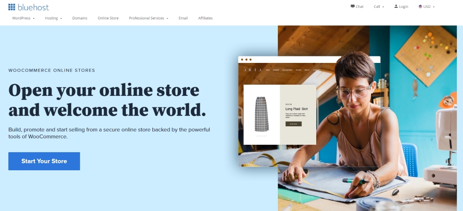Screen dimensions: 463x211
Task: Click the Bluehost grid logo icon
Action: 12,7
